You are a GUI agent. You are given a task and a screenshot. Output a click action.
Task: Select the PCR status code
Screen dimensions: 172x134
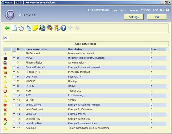[x=28, y=91]
